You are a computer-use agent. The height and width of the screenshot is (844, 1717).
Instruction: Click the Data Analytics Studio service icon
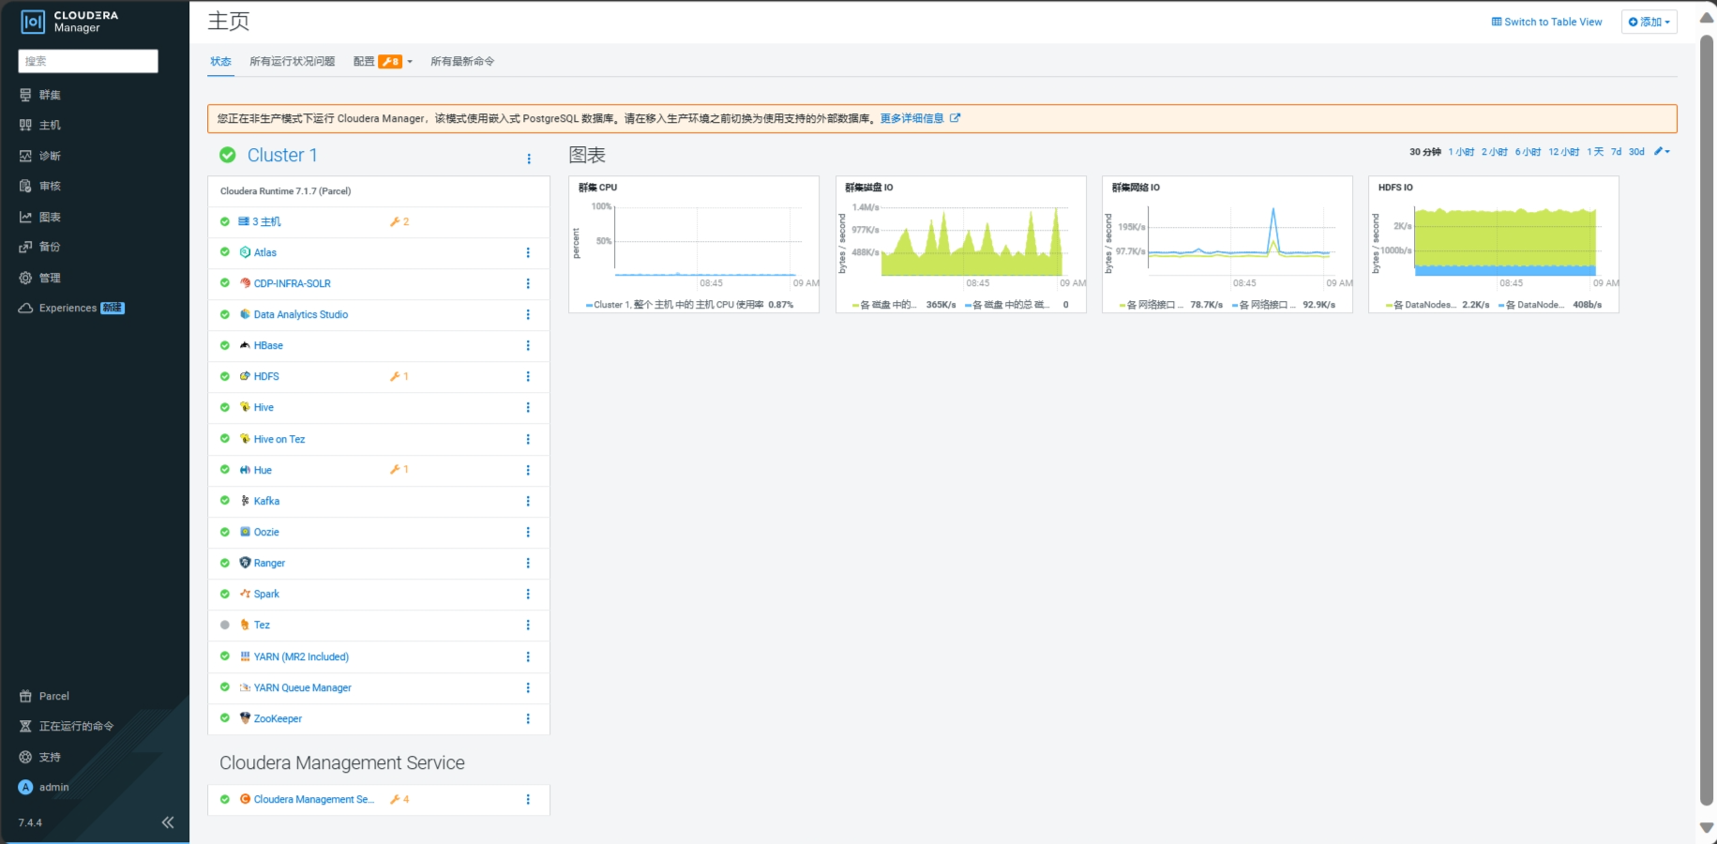[x=245, y=314]
